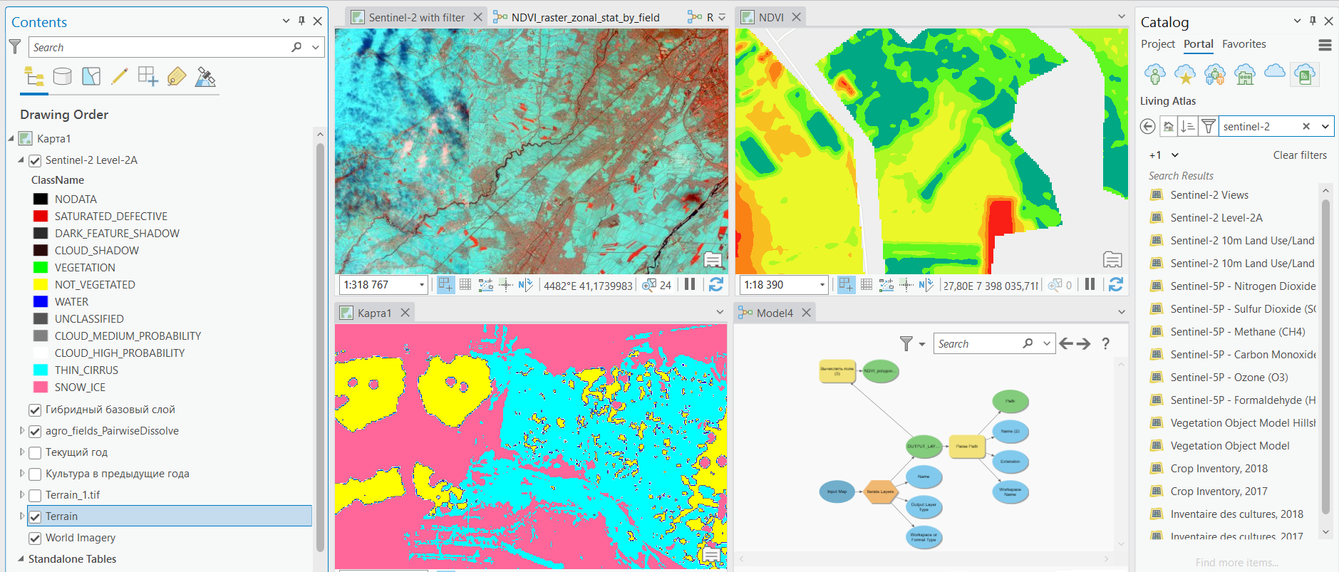Click the List By Editing pencil icon

(120, 76)
